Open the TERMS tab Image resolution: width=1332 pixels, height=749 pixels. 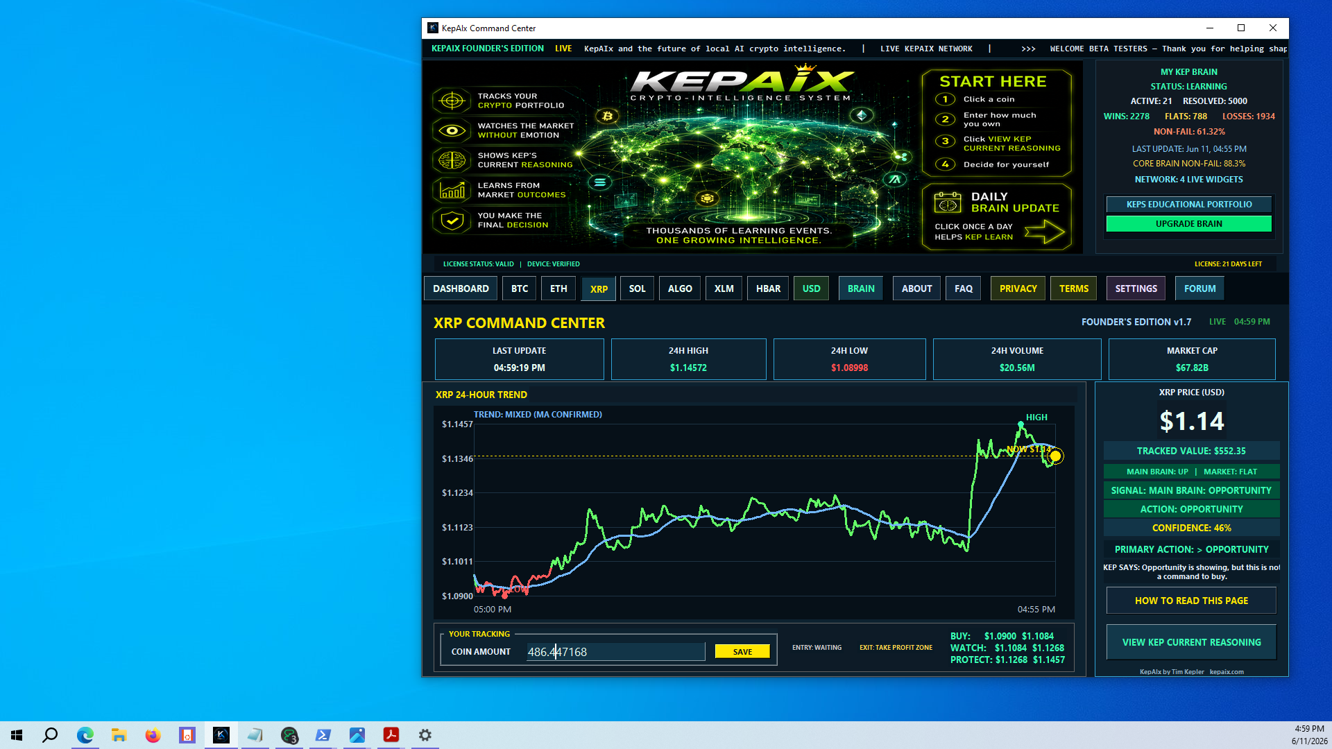click(1073, 289)
